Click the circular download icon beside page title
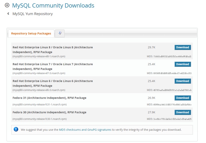The width and height of the screenshot is (206, 143). (7, 5)
